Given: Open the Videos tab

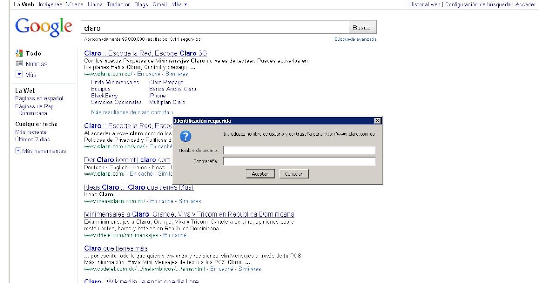Looking at the screenshot, I should pyautogui.click(x=75, y=4).
